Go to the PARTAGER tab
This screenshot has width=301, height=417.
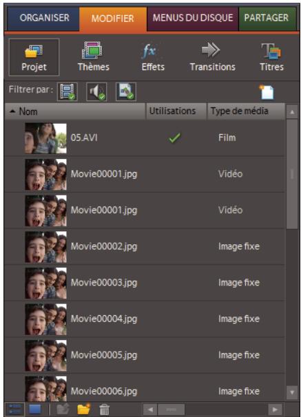pos(267,18)
